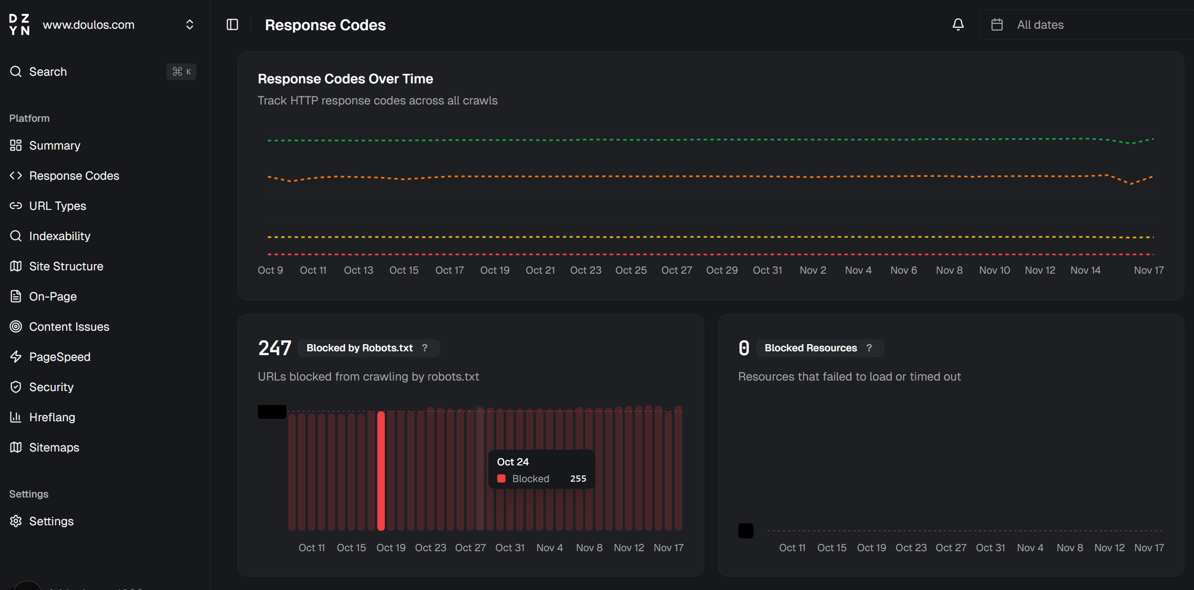1194x590 pixels.
Task: Open the Blocked Resources help tooltip
Action: click(869, 348)
